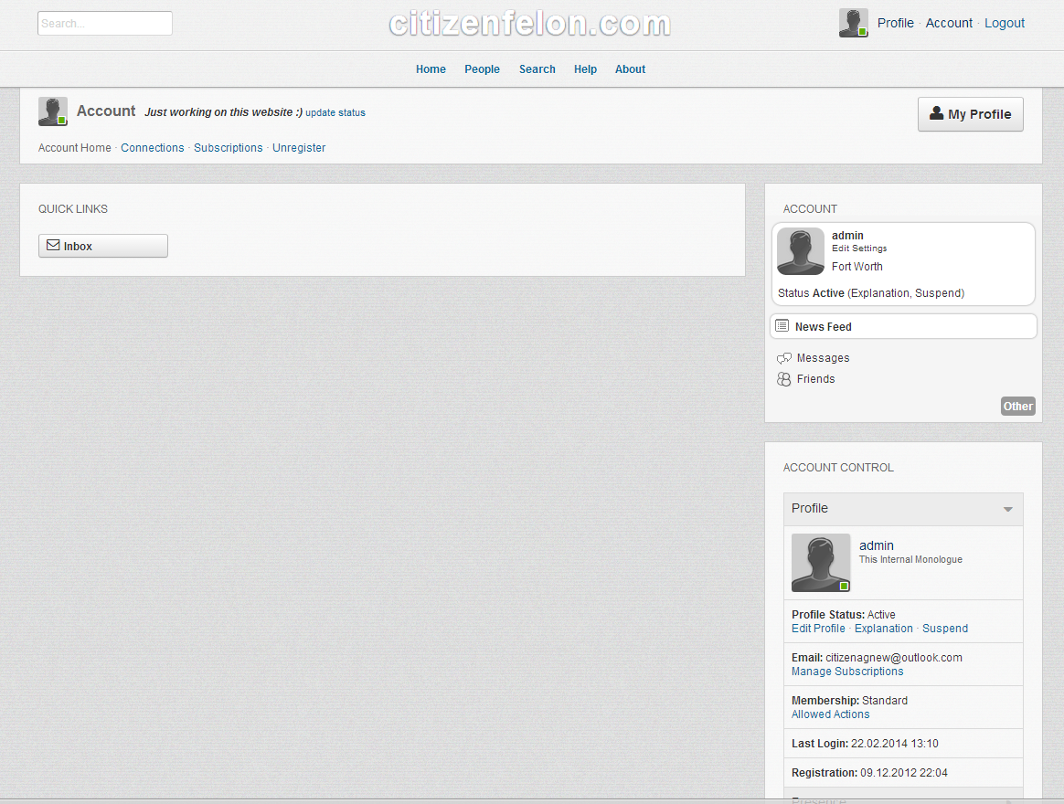Click the Fort Worth location text
Viewport: 1064px width, 804px height.
[857, 267]
